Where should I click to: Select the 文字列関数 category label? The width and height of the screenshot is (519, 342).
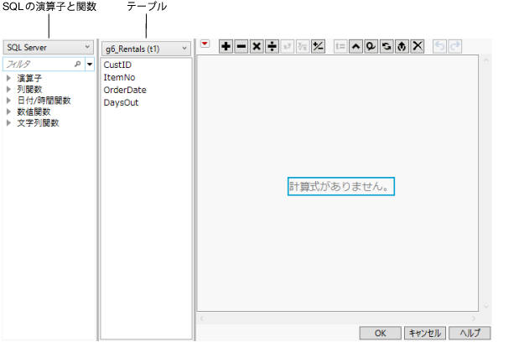point(38,123)
